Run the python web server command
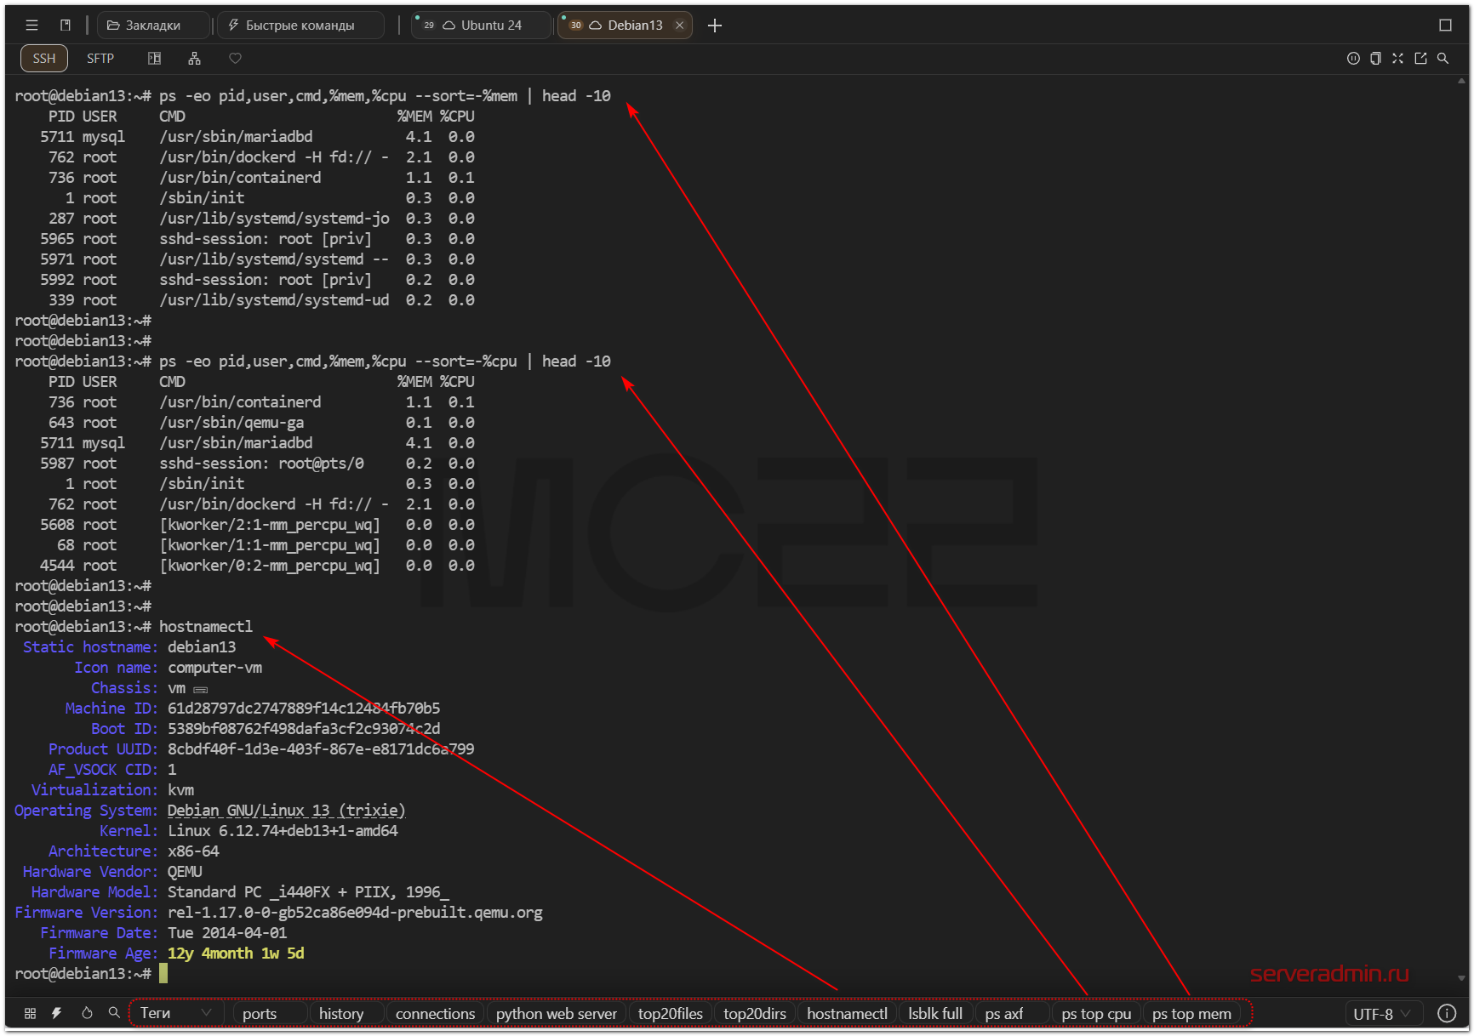 (x=557, y=1013)
